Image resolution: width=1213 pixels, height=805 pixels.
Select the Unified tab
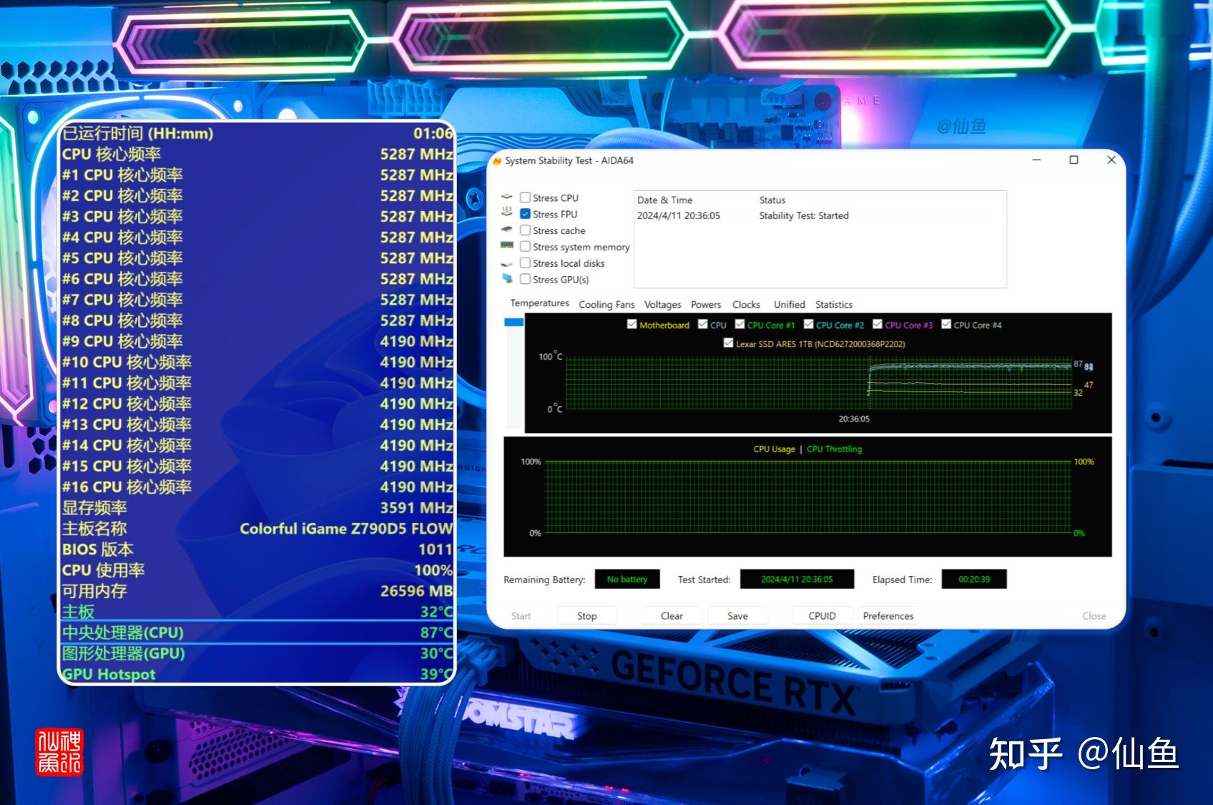pos(789,304)
